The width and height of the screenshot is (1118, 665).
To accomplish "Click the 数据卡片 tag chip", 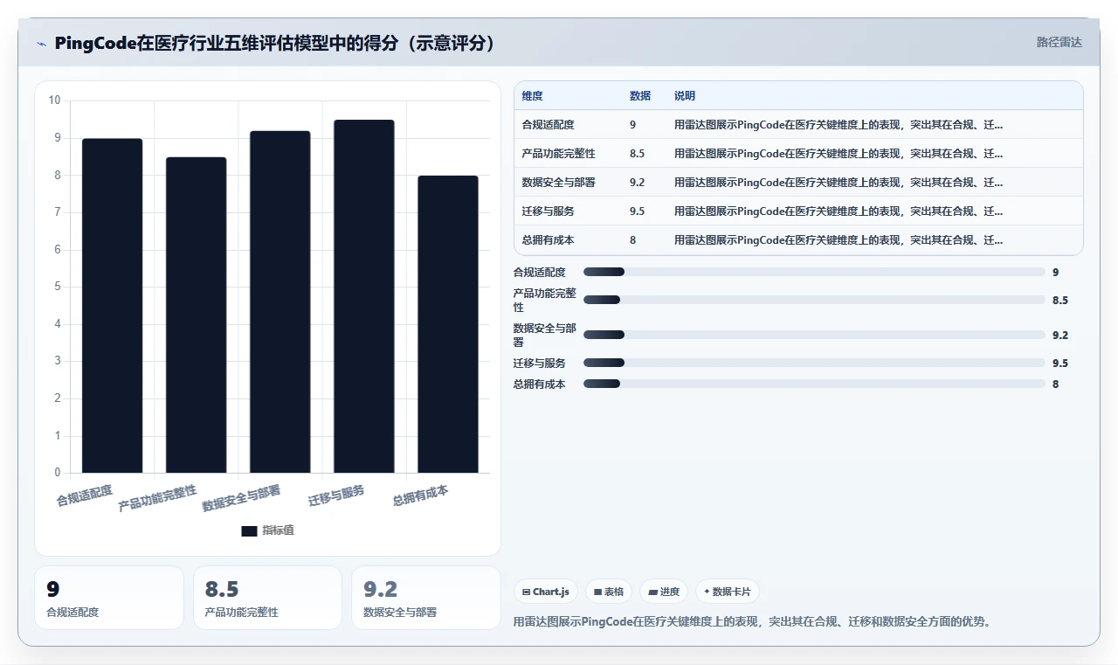I will coord(728,592).
